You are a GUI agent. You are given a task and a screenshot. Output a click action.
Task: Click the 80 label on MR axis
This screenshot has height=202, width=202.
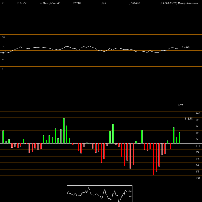click(x=197, y=120)
